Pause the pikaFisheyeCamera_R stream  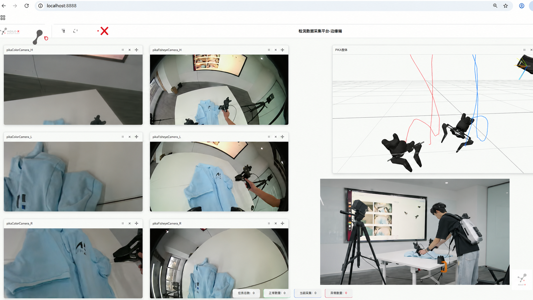click(269, 223)
